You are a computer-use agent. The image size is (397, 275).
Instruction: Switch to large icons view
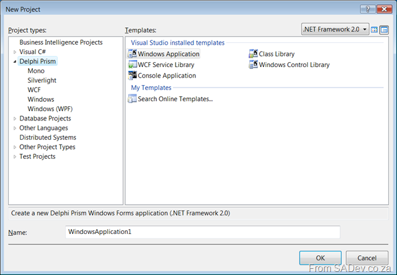(374, 30)
